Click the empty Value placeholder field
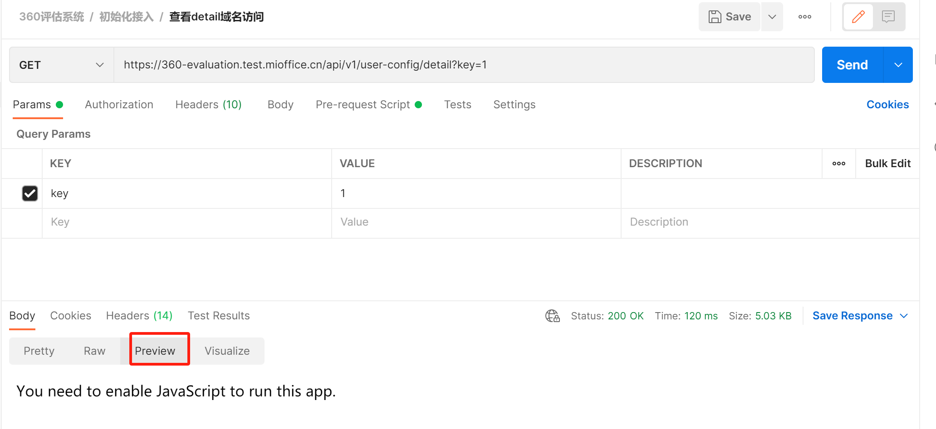This screenshot has width=936, height=429. coord(476,222)
